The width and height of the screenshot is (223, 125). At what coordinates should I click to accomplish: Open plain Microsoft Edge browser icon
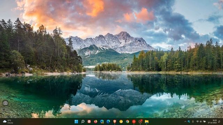point(108,122)
